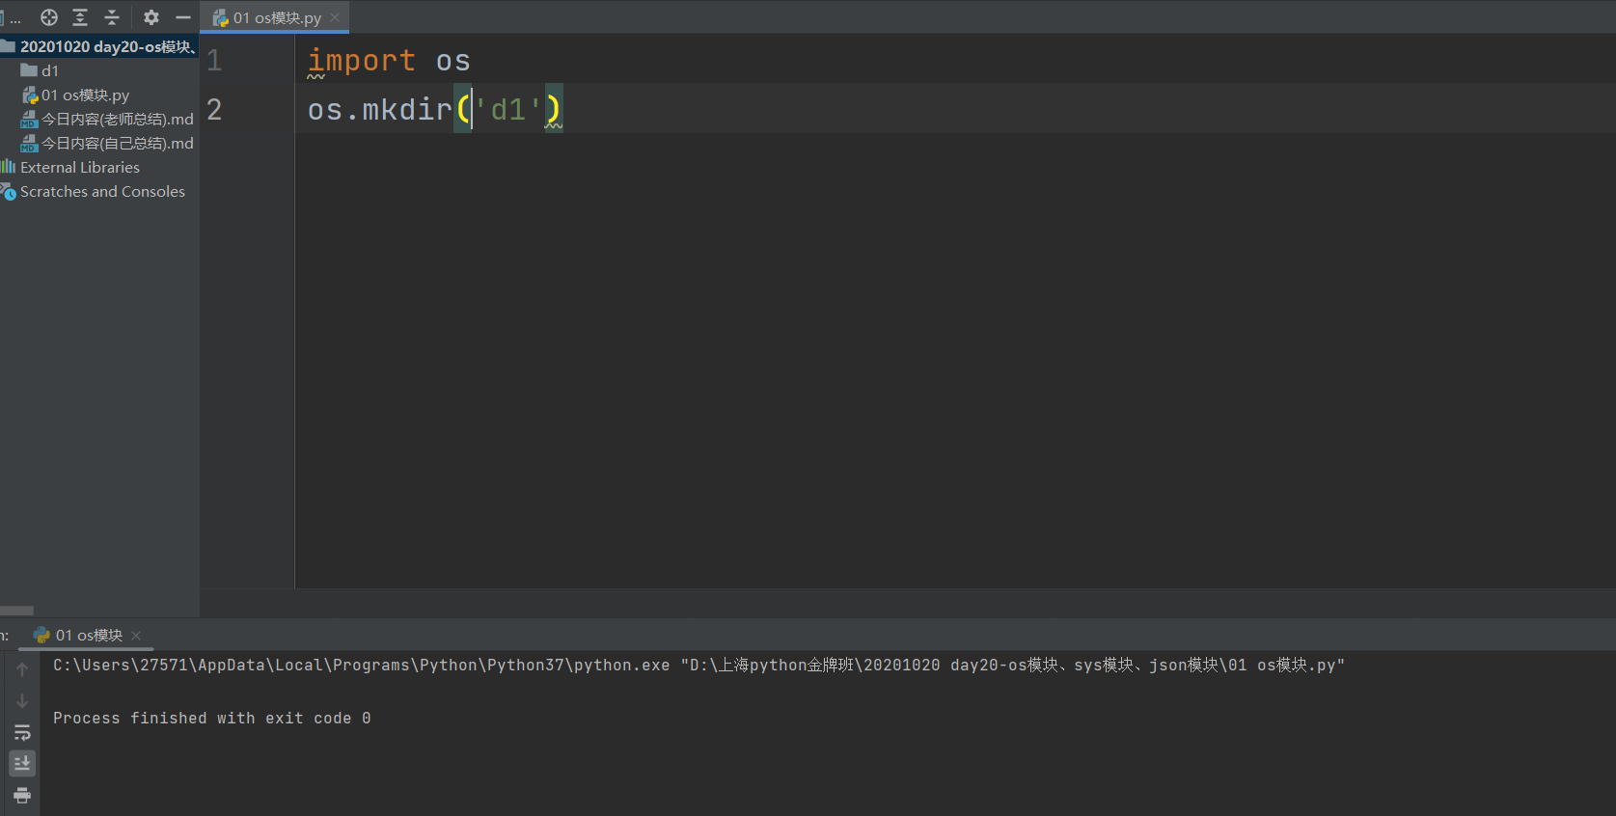Open Scratches and Consoles node
Screen dimensions: 1616x816
(102, 191)
